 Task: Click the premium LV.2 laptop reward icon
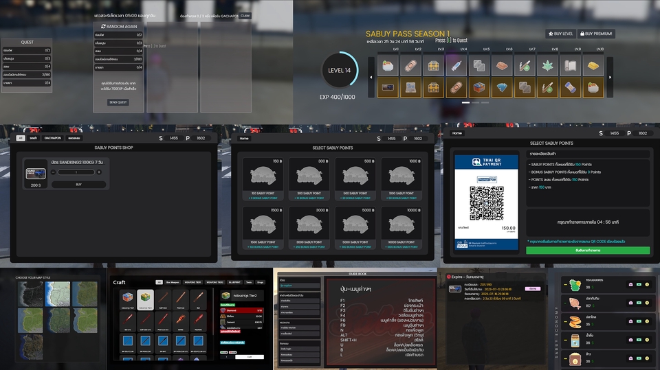pos(410,87)
